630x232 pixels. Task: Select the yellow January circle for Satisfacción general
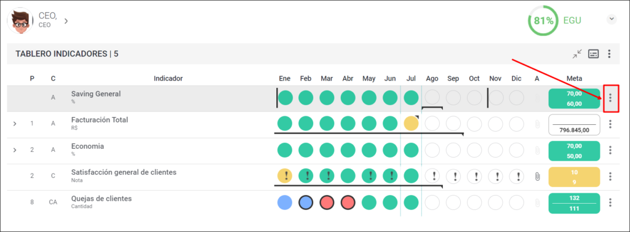(285, 176)
